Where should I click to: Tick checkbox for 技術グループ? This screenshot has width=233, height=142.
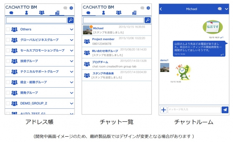tap(8, 61)
